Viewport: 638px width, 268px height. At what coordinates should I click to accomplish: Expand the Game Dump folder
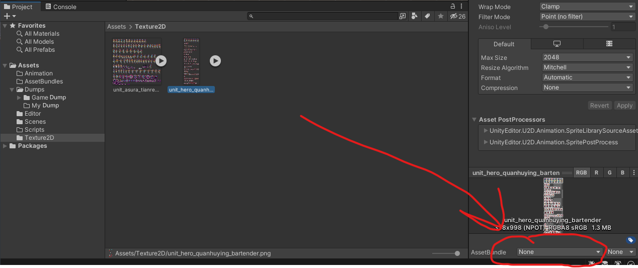(19, 98)
